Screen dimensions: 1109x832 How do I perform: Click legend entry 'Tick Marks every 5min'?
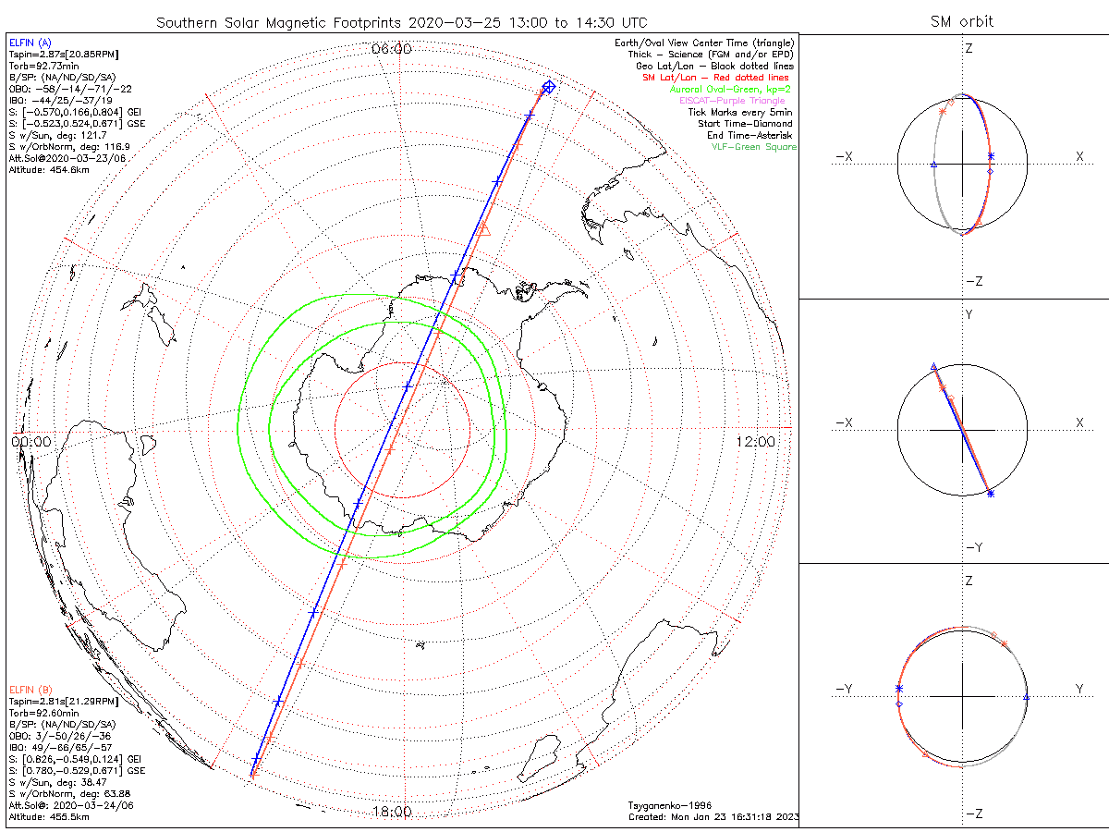click(740, 112)
